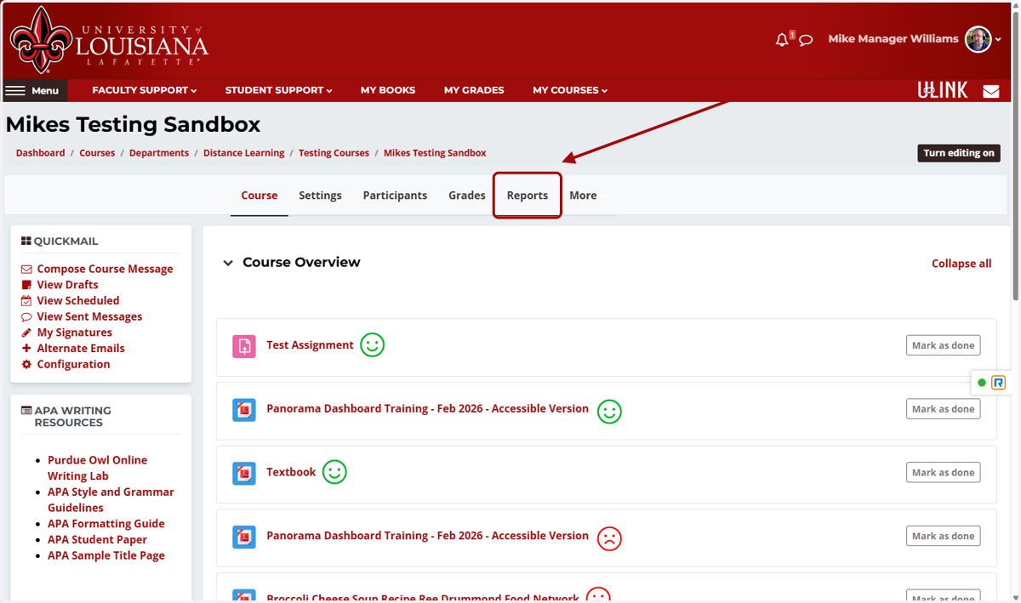Viewport: 1021px width, 603px height.
Task: Mark second Panorama Dashboard Training as done
Action: pos(943,537)
